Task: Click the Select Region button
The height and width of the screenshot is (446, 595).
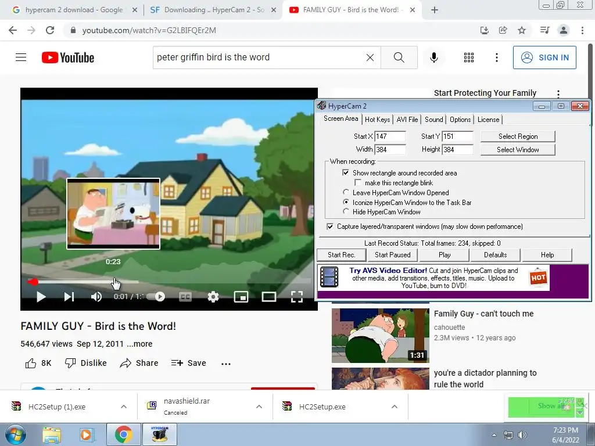Action: click(x=518, y=136)
